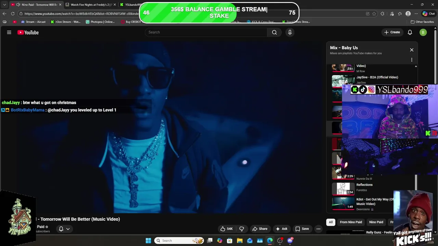Open Windows Start menu

tap(148, 241)
